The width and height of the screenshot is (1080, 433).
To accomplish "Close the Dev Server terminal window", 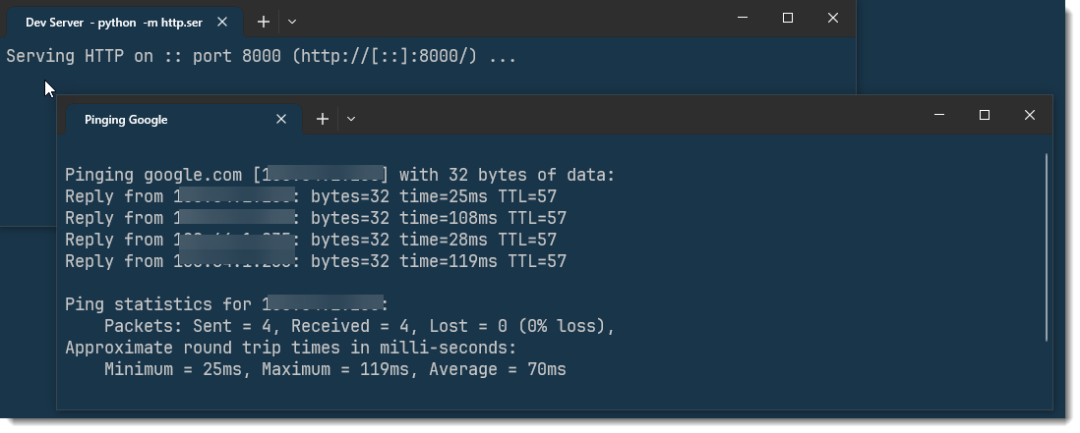I will (833, 18).
